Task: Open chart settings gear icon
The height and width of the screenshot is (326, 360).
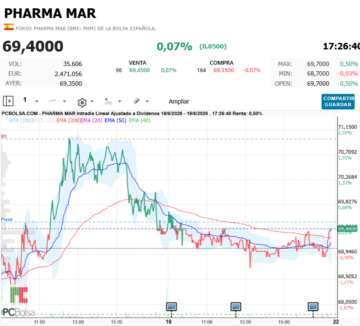Action: [x=82, y=102]
